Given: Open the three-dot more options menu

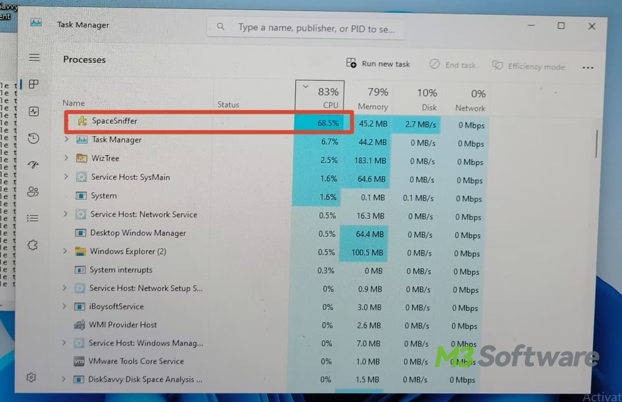Looking at the screenshot, I should tap(588, 67).
